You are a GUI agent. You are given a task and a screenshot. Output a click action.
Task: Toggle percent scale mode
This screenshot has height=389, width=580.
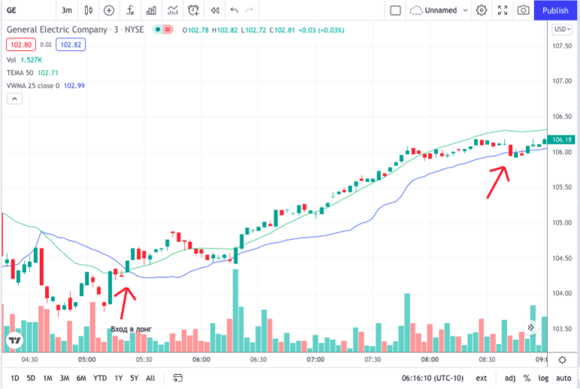(527, 378)
